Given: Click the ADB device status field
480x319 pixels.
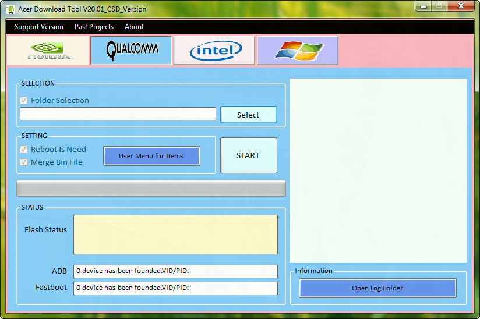Looking at the screenshot, I should [x=175, y=271].
